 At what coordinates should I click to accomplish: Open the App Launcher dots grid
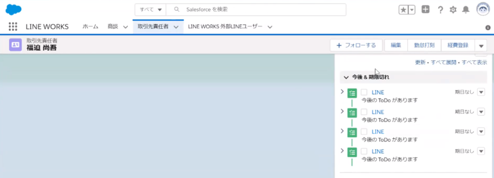[x=13, y=27]
